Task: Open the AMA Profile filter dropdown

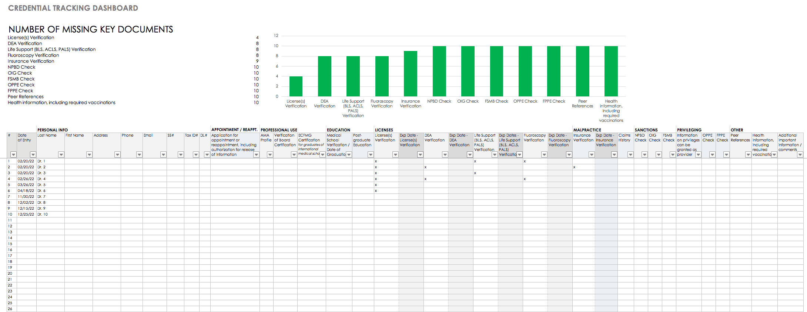Action: coord(270,155)
